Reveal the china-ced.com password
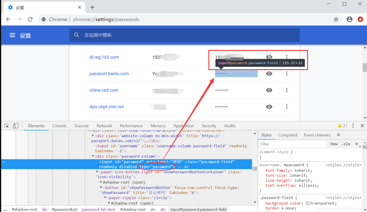Screen dimensions: 367x212 coord(269,90)
